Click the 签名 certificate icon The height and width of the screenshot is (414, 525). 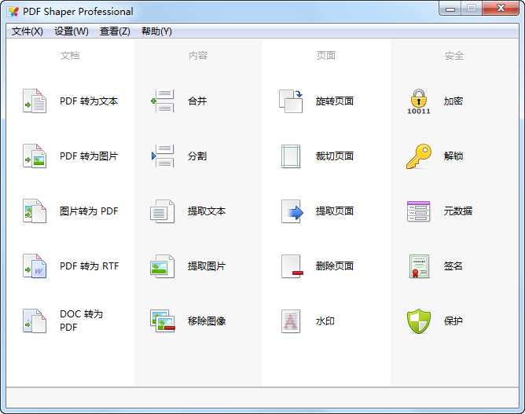pyautogui.click(x=419, y=266)
